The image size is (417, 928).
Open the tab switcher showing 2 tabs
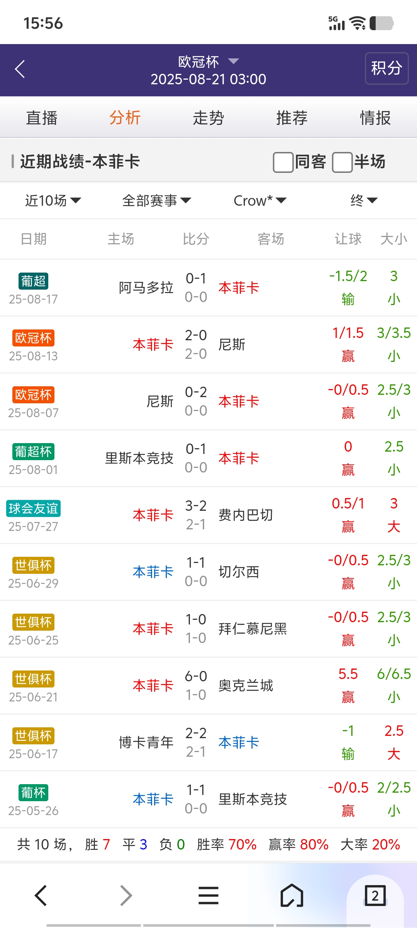point(375,895)
